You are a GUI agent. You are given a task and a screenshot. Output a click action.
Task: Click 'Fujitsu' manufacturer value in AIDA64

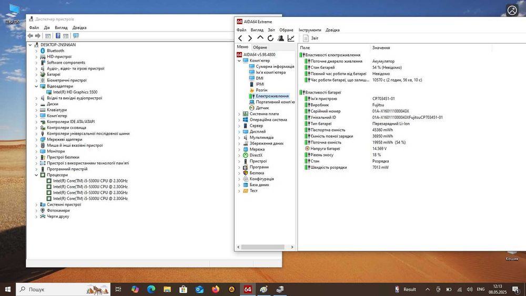coord(378,105)
